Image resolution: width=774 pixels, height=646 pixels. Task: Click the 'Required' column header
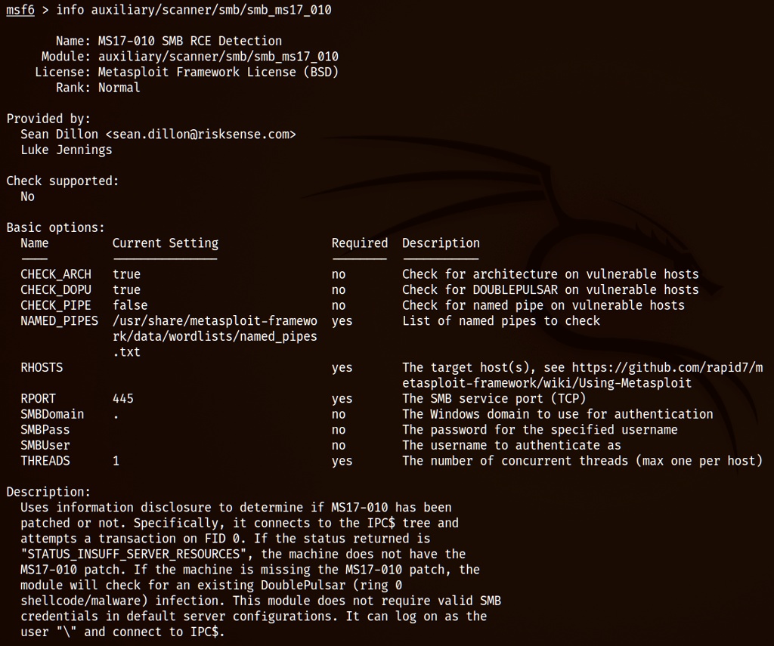(359, 243)
